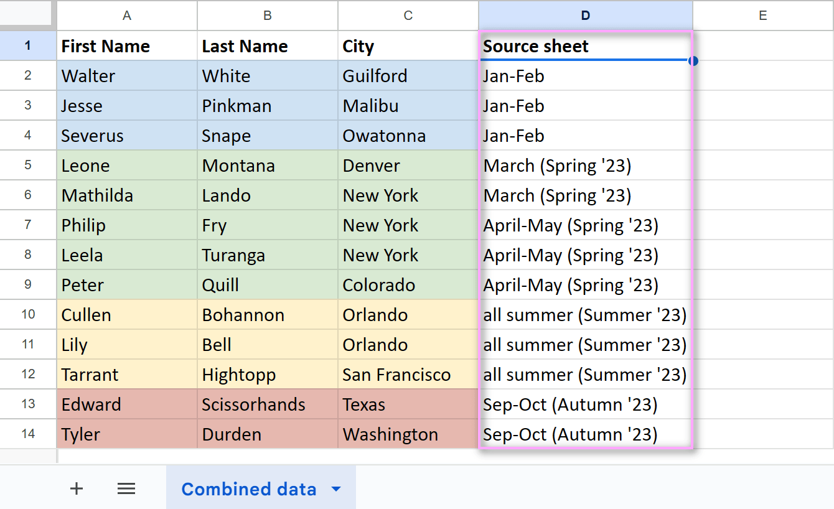Select cell containing Cullen
Screen dimensions: 834x509
[127, 315]
